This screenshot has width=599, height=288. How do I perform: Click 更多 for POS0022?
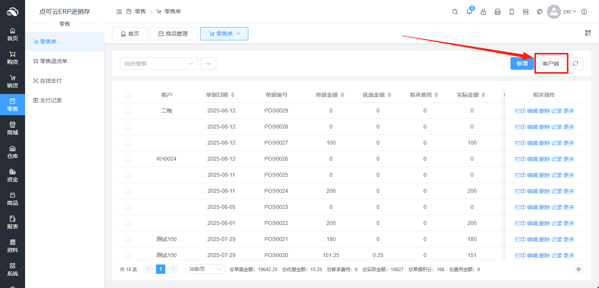point(569,223)
